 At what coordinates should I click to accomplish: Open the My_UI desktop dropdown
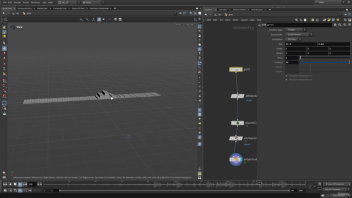click(x=69, y=2)
